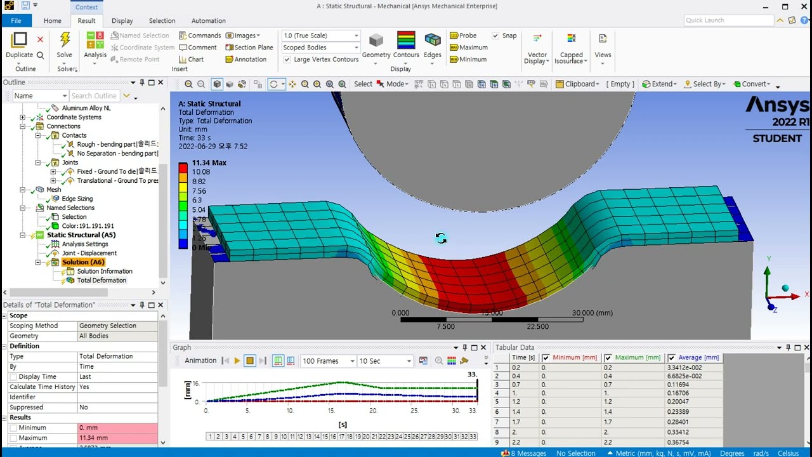Uncheck the Minimum [mm] column checkbox
812x457 pixels.
point(546,358)
